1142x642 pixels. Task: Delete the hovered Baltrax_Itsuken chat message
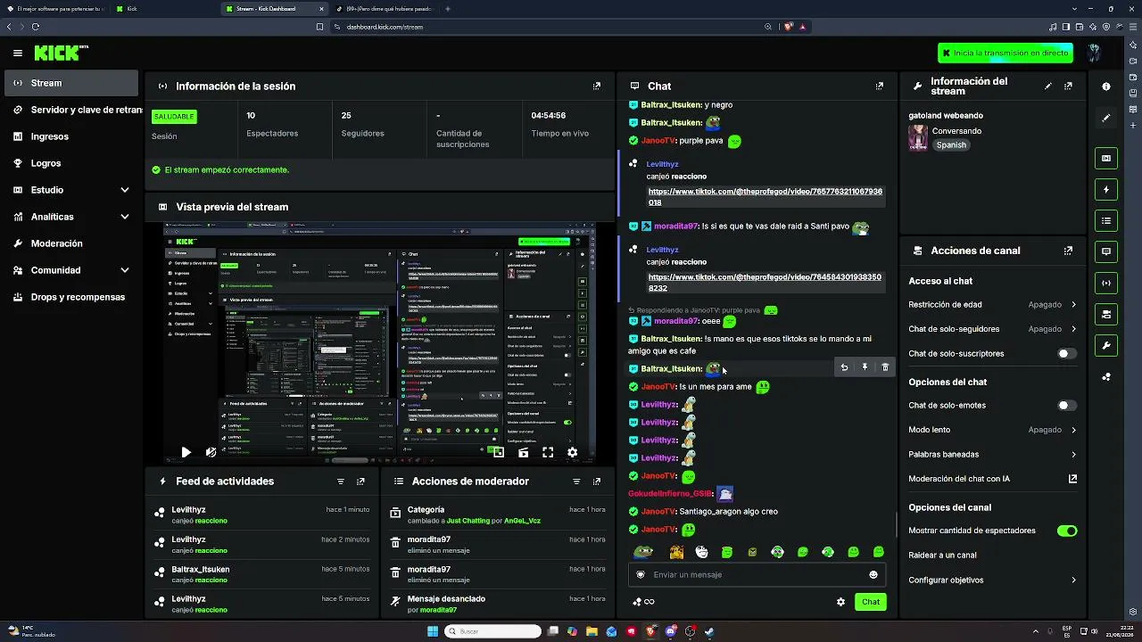885,367
